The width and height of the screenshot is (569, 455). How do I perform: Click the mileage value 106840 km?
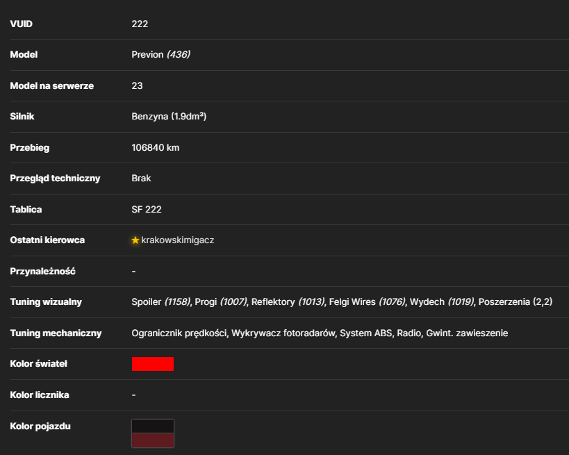pos(156,148)
